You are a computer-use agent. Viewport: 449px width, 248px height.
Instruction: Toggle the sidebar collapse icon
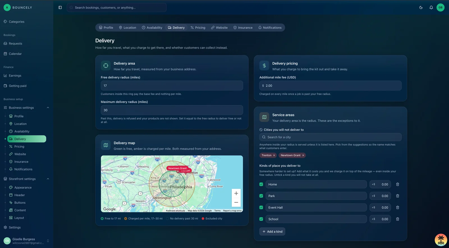(60, 8)
